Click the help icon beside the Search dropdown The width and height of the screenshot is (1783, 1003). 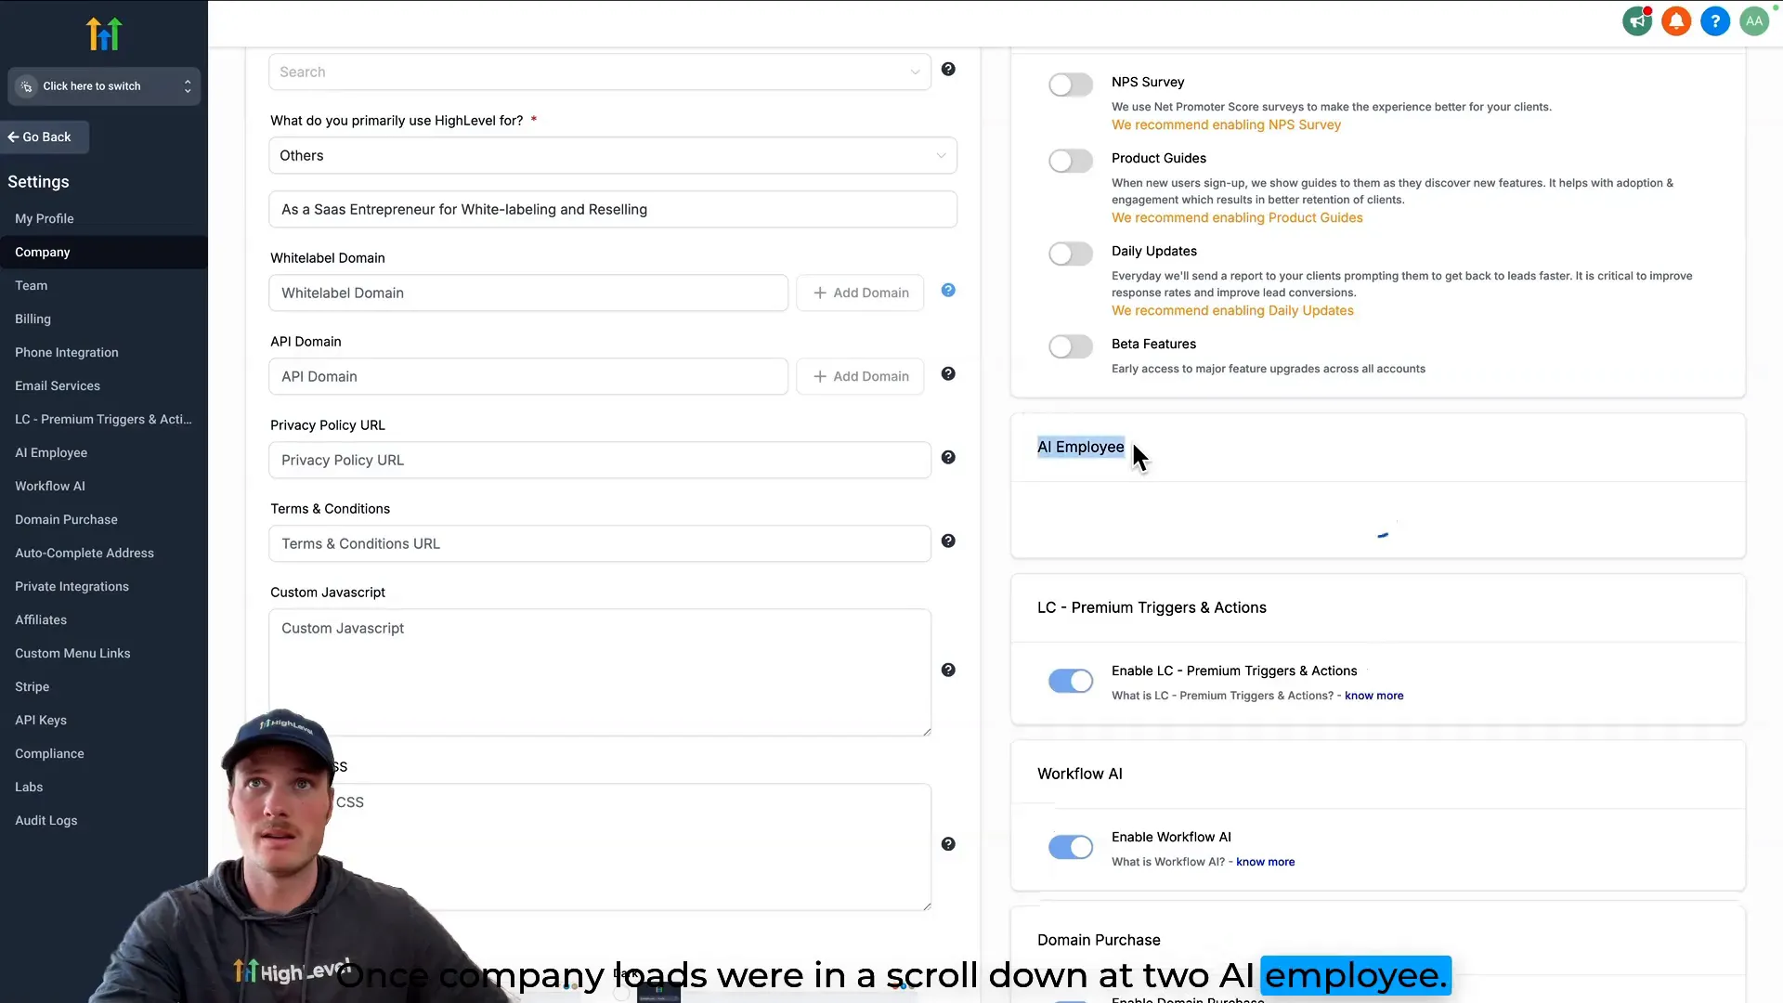coord(948,69)
